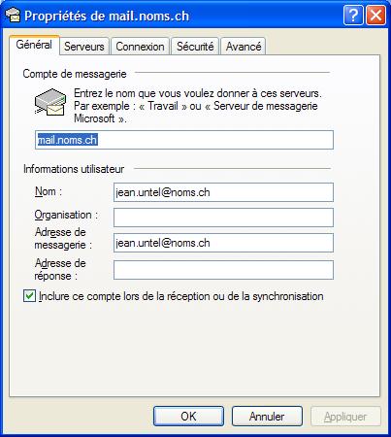Click the help question mark button
This screenshot has width=391, height=437.
pos(353,16)
